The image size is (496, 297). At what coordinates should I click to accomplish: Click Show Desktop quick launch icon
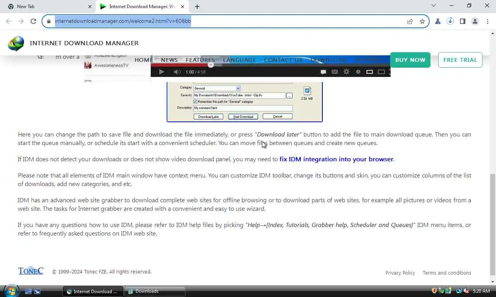point(28,291)
